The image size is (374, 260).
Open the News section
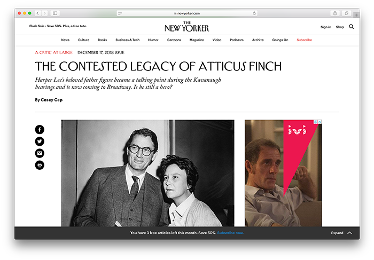[65, 40]
